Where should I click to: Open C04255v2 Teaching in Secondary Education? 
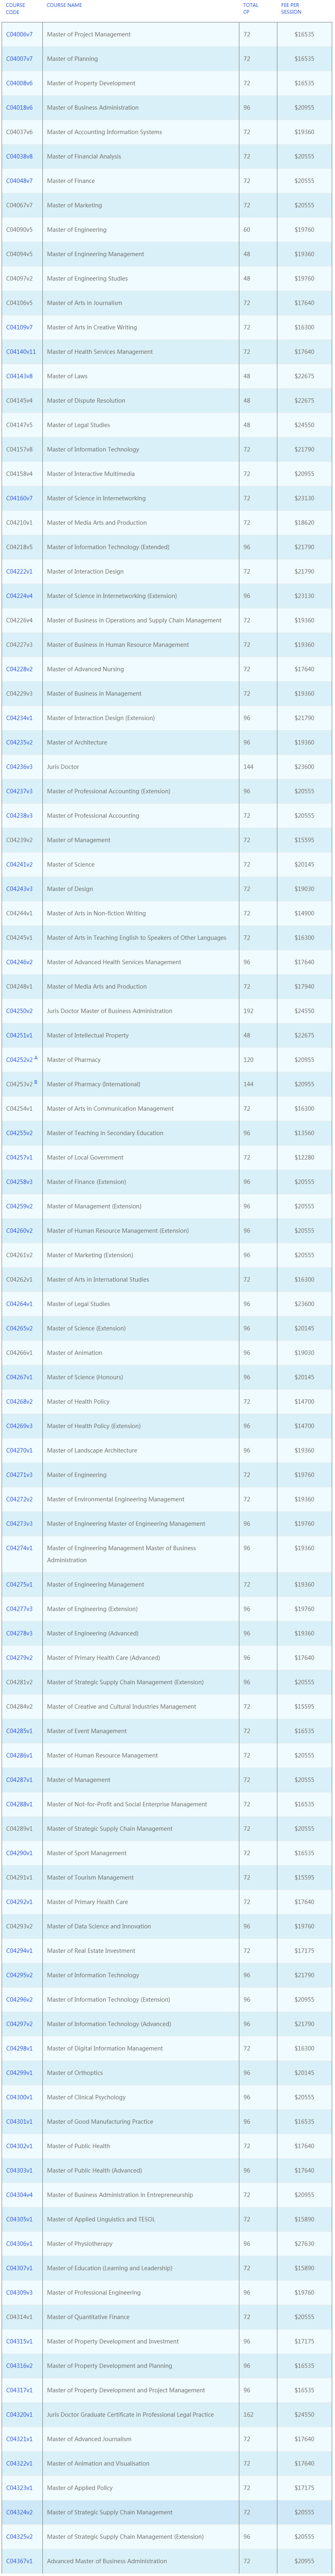[x=19, y=1133]
